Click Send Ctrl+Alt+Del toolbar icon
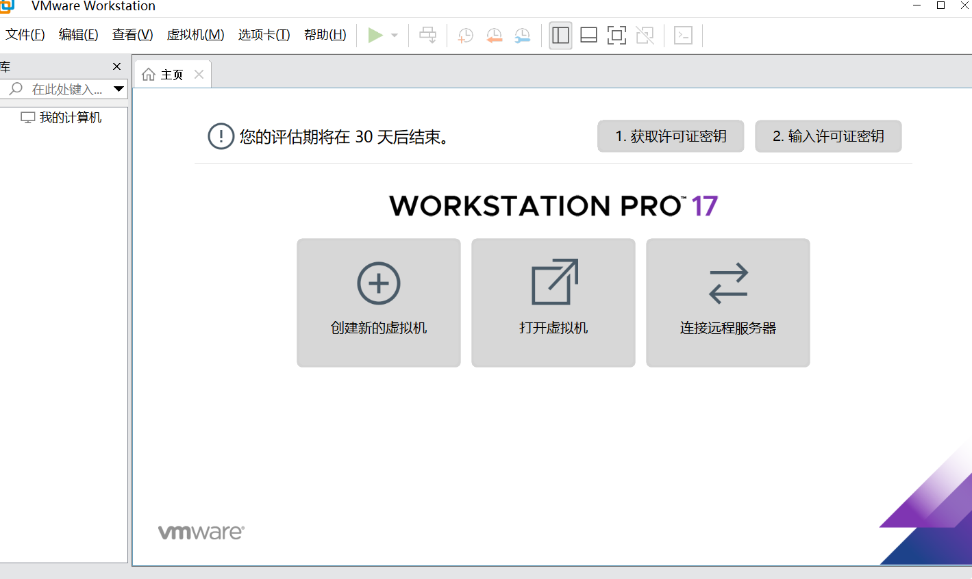Viewport: 972px width, 579px height. (x=428, y=35)
